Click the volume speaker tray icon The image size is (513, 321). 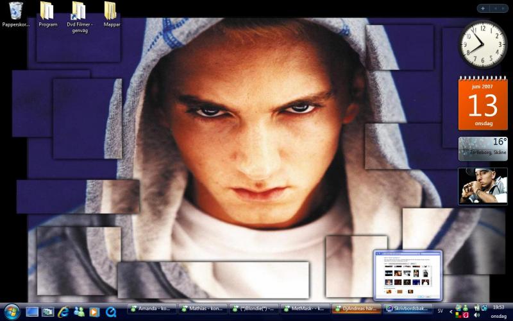[x=476, y=315]
